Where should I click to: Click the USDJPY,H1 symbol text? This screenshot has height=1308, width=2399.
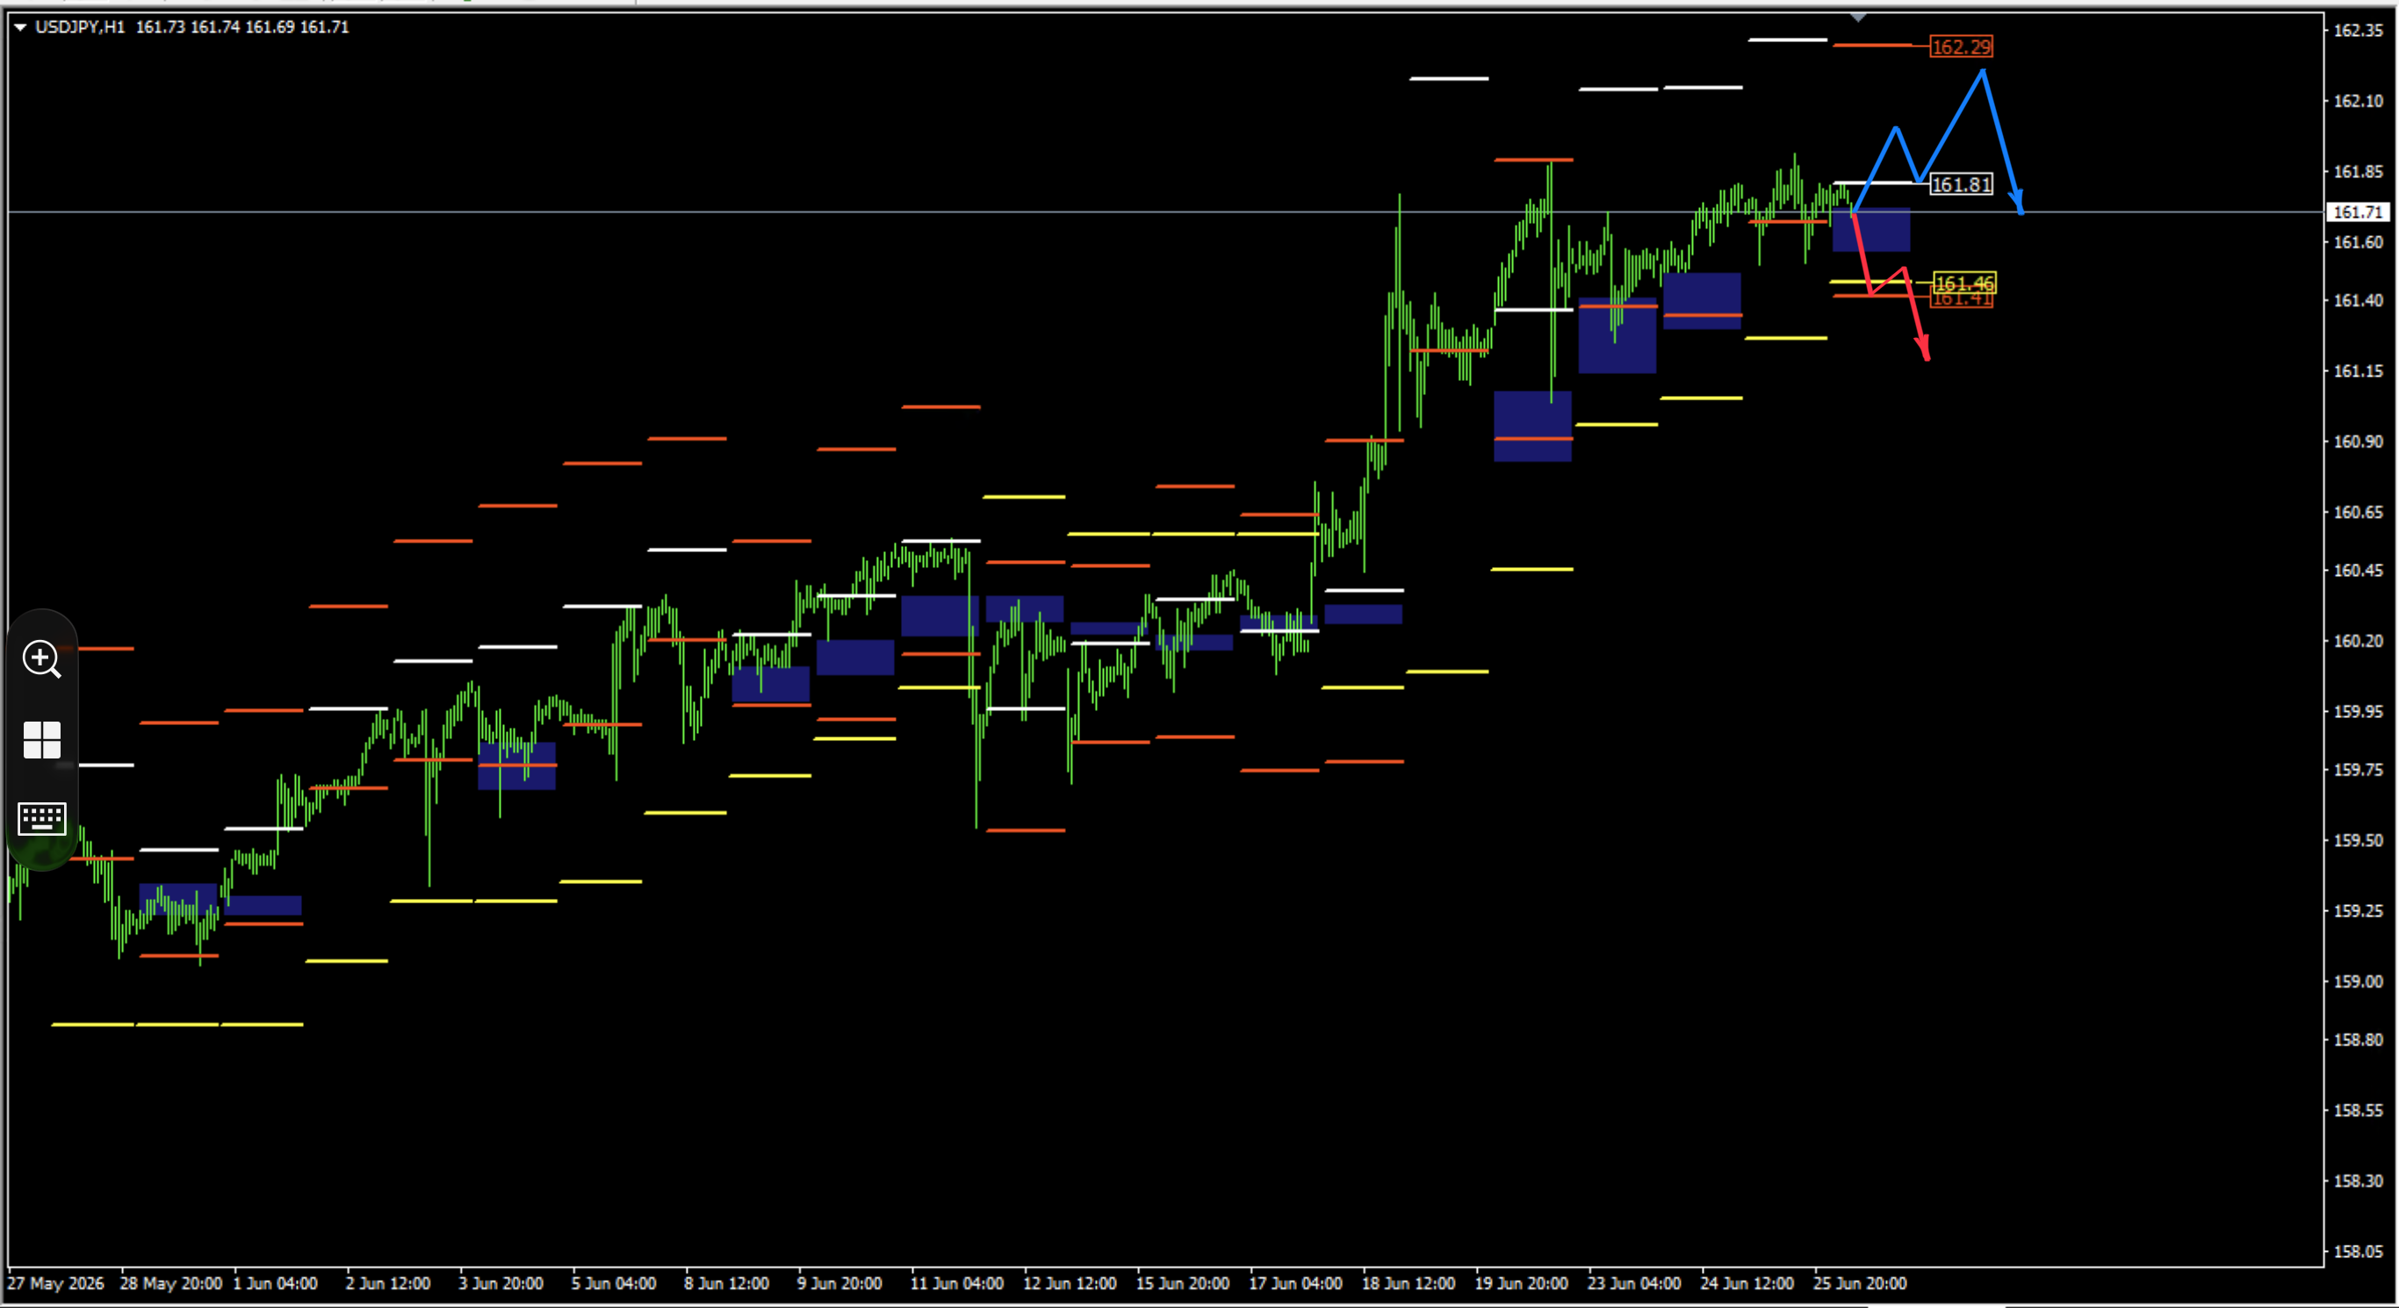[x=79, y=27]
